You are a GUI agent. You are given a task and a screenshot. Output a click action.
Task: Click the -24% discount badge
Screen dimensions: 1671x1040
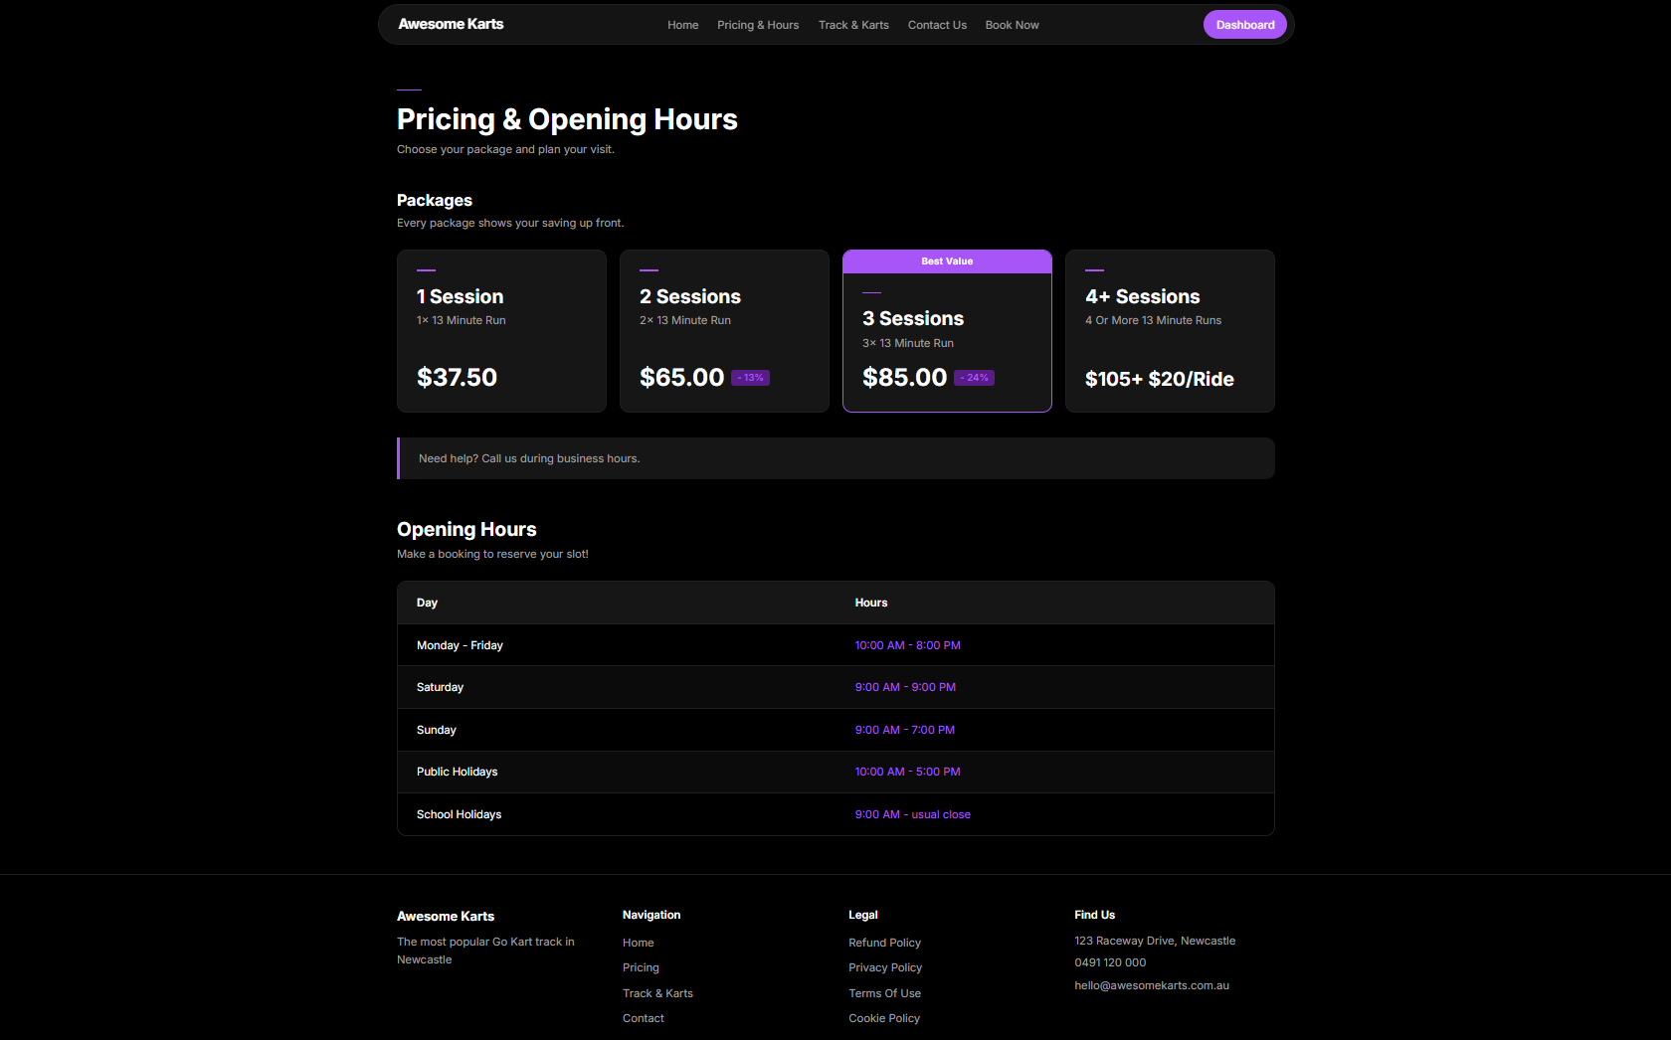(975, 378)
